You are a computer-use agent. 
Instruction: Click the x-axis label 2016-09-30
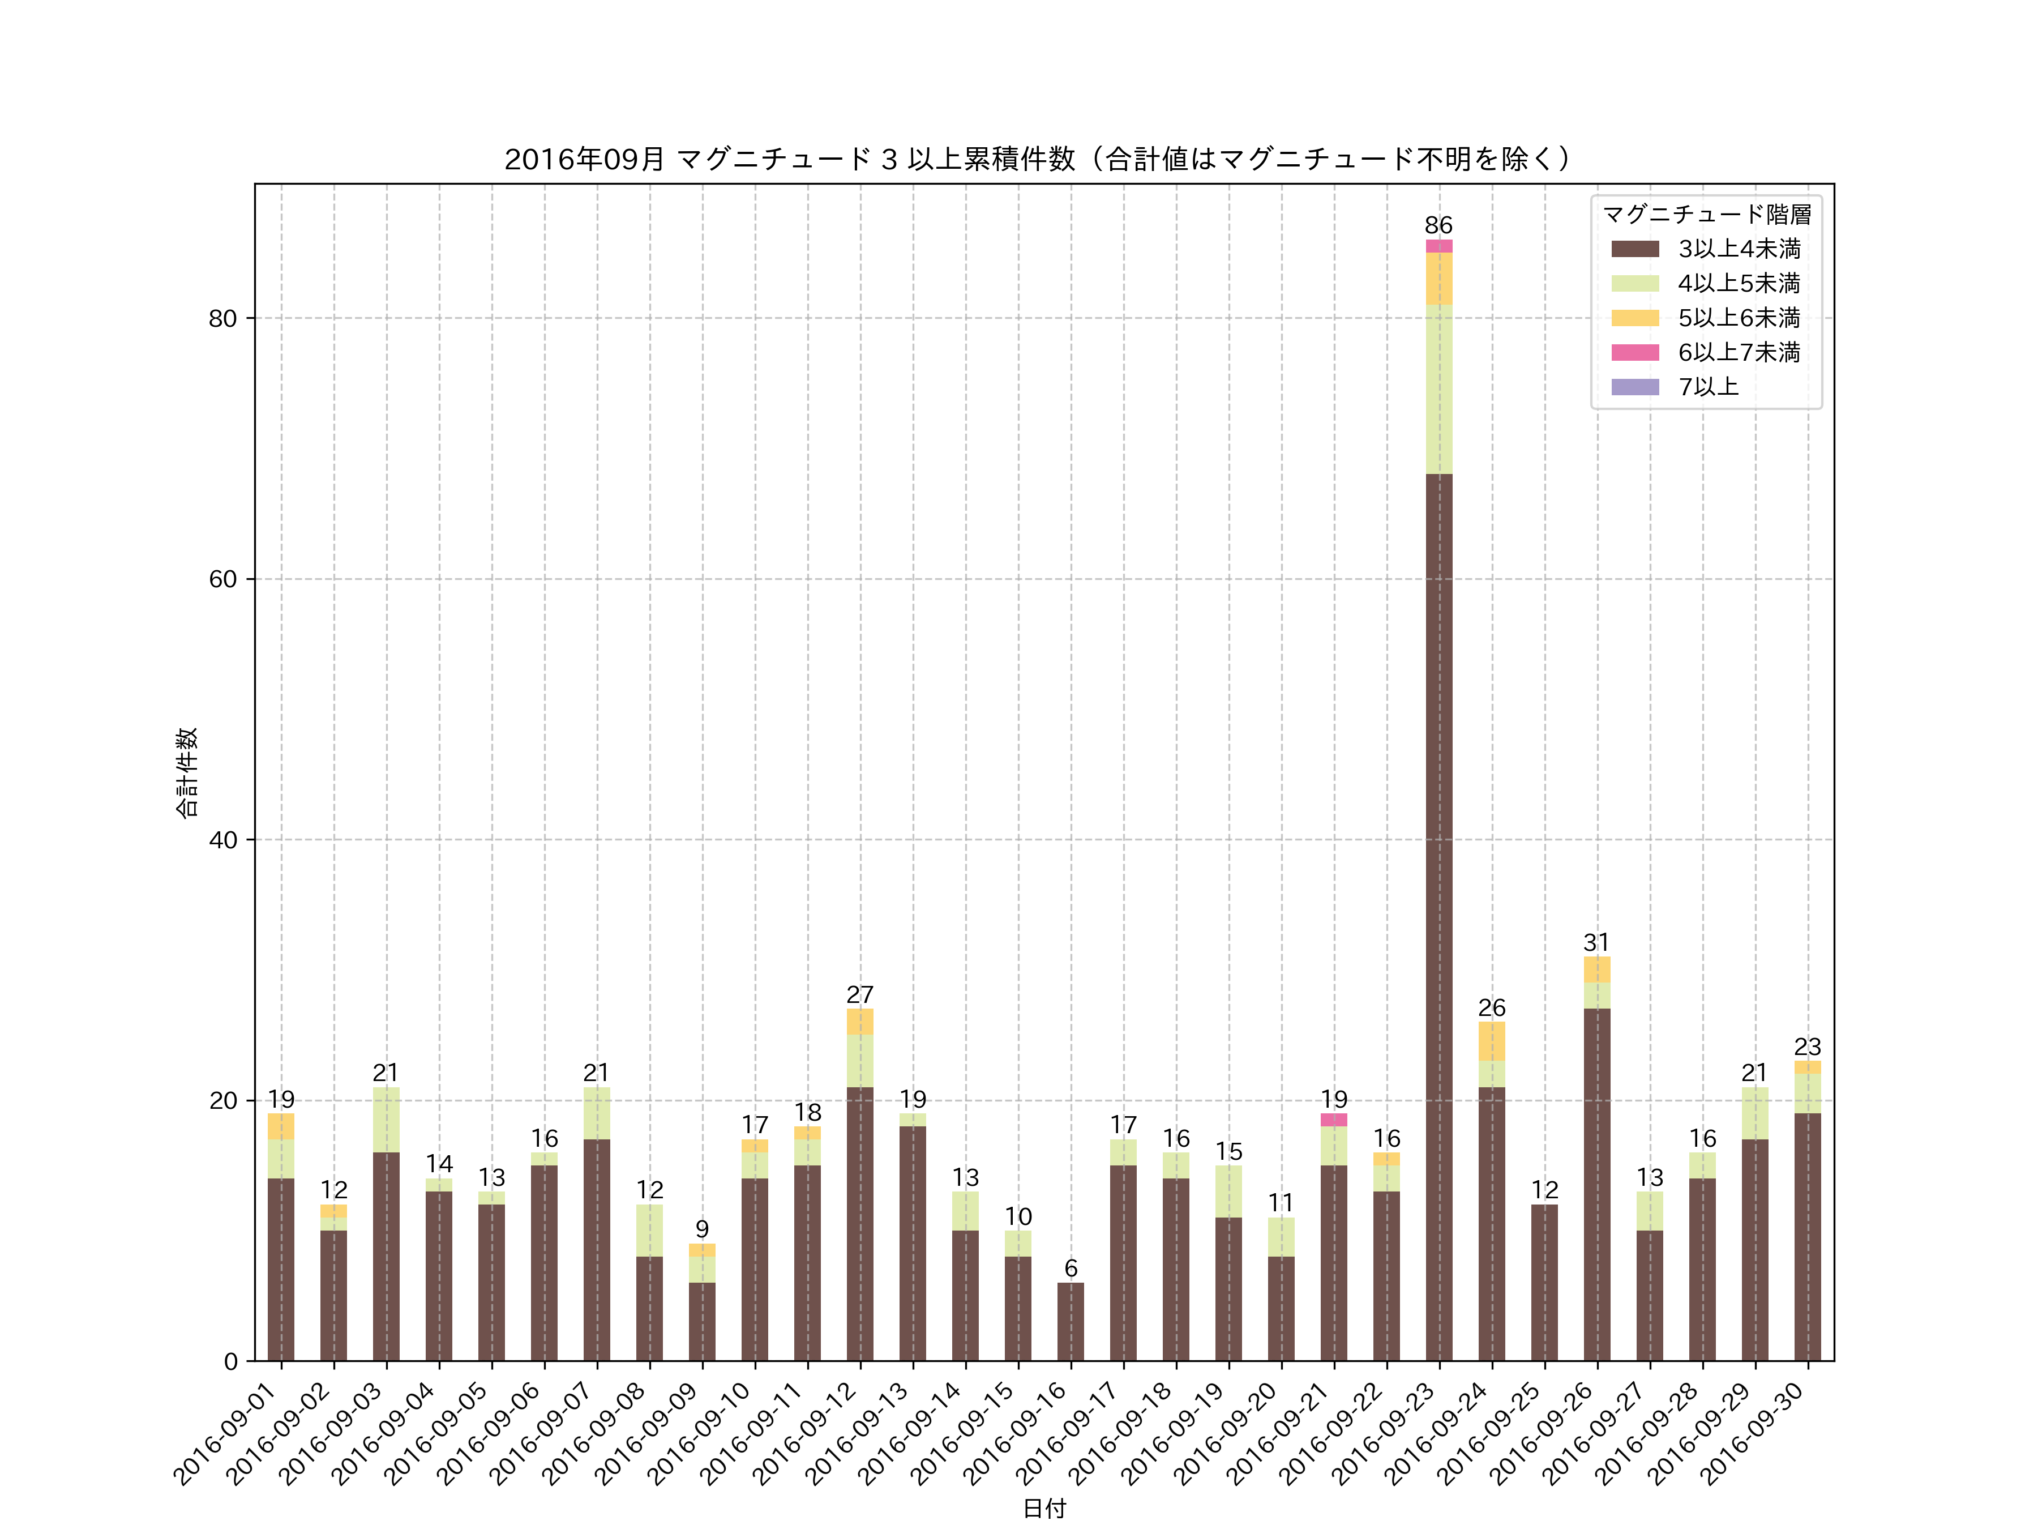[1753, 1433]
